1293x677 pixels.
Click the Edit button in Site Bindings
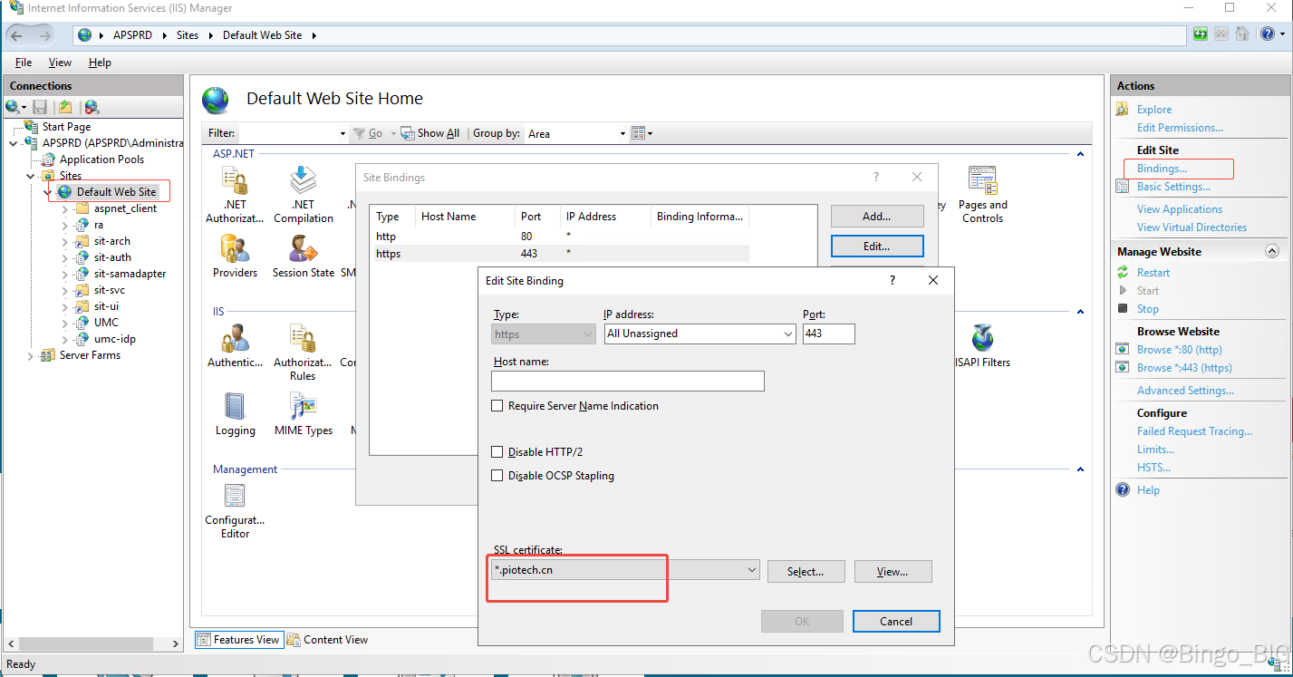pyautogui.click(x=877, y=246)
